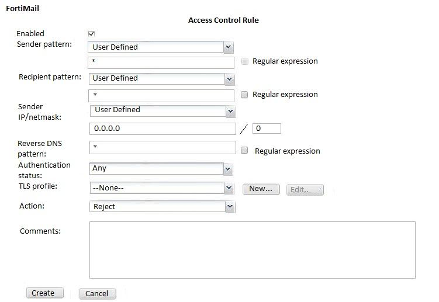This screenshot has height=302, width=439.
Task: Click the Sender pattern text field
Action: pyautogui.click(x=161, y=63)
